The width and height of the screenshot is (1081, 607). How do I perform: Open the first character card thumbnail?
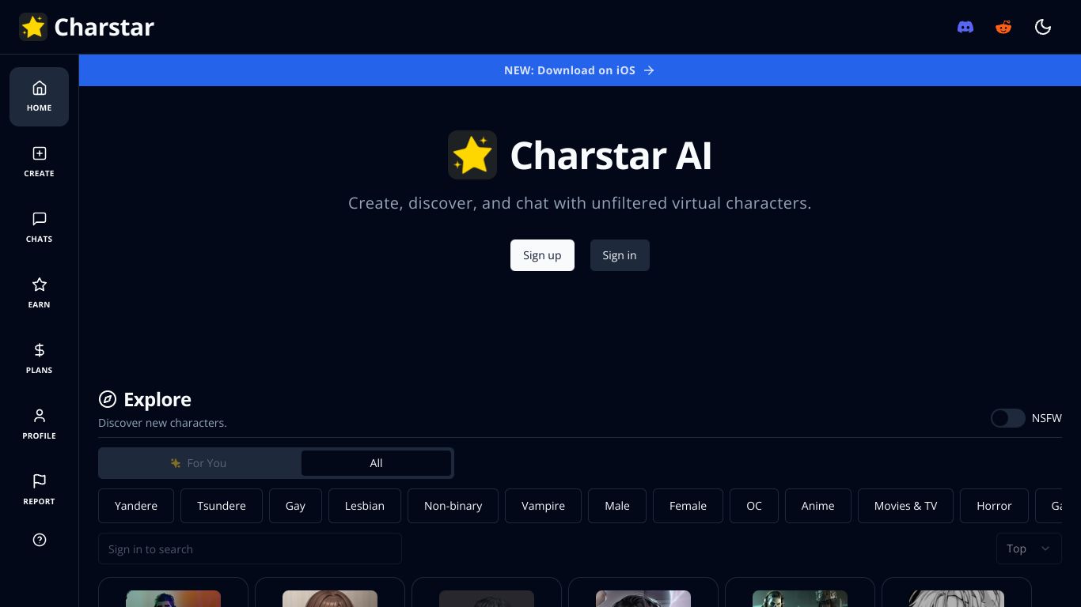click(173, 598)
